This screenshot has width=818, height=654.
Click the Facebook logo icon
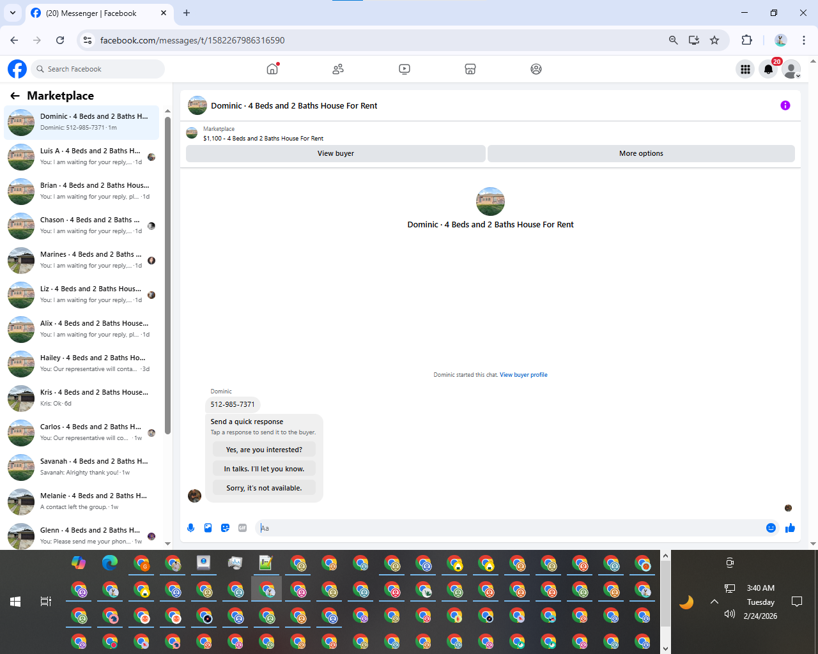(x=17, y=69)
